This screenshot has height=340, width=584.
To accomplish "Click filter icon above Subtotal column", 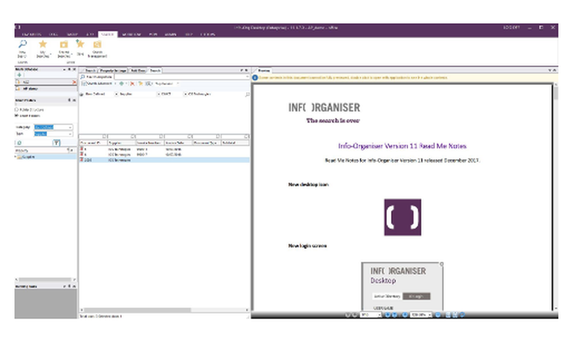I will tap(246, 137).
